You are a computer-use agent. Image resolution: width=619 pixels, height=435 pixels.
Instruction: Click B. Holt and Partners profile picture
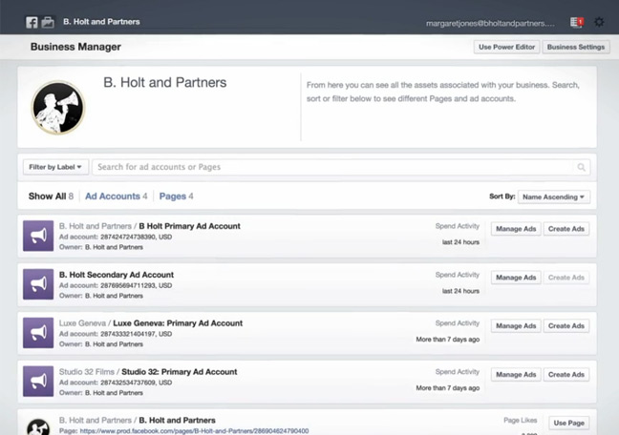58,108
